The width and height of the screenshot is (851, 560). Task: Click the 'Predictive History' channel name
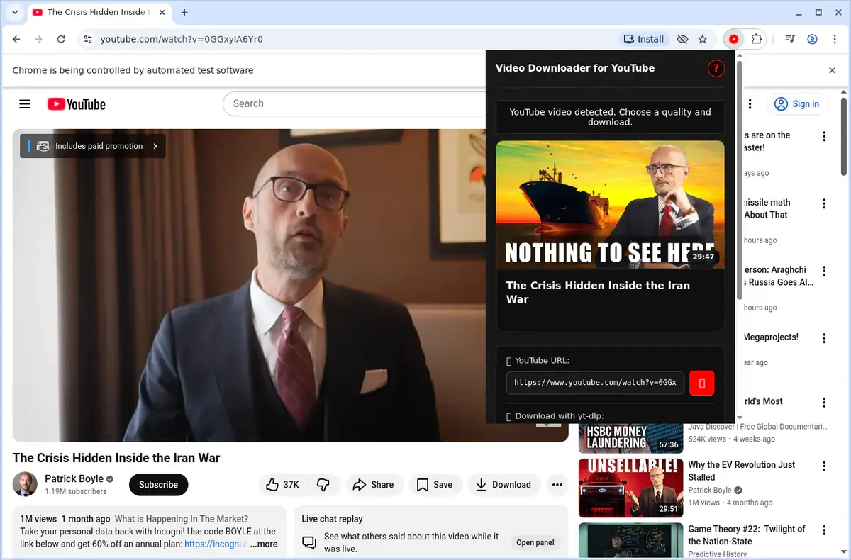coord(718,554)
